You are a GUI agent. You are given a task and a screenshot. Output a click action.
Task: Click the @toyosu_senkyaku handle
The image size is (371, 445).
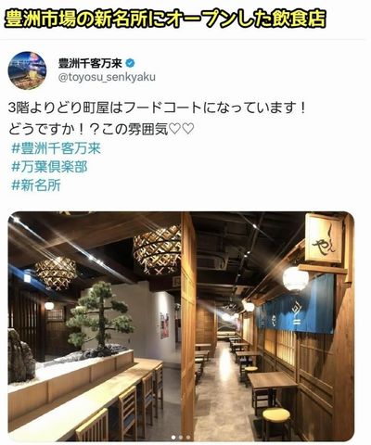pos(107,77)
